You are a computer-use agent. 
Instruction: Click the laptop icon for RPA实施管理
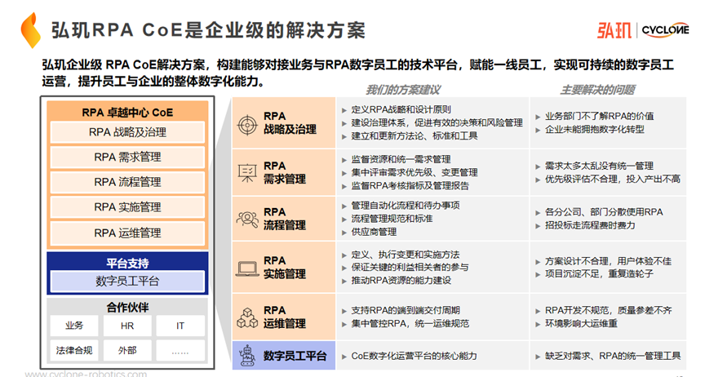(x=247, y=268)
